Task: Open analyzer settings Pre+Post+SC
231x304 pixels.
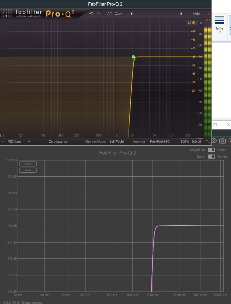Action: pos(160,142)
